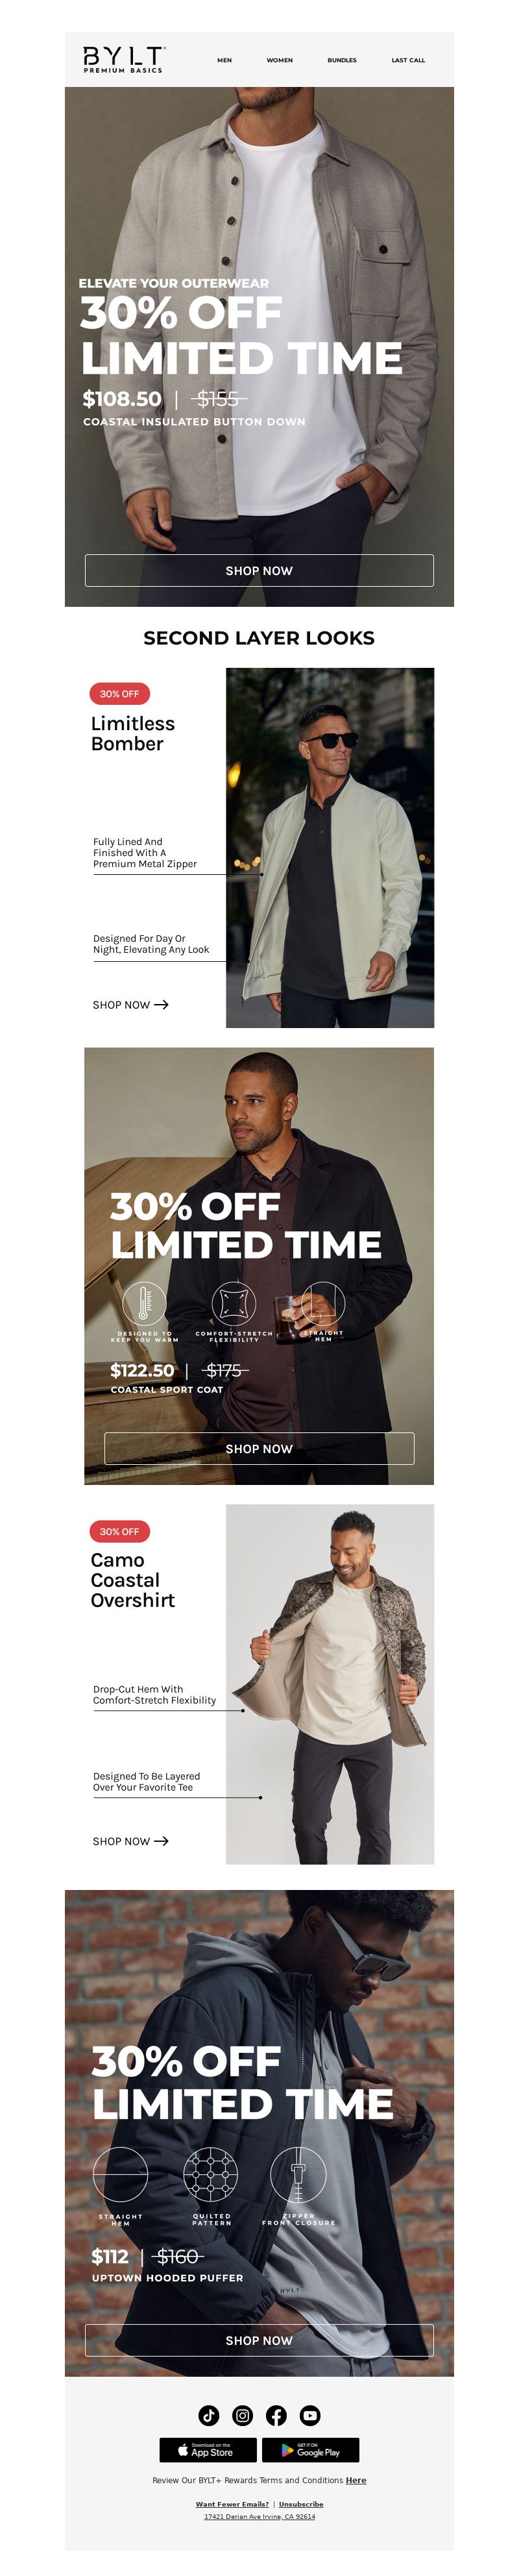This screenshot has width=519, height=2576.
Task: Open the TikTok social icon
Action: (x=209, y=2415)
